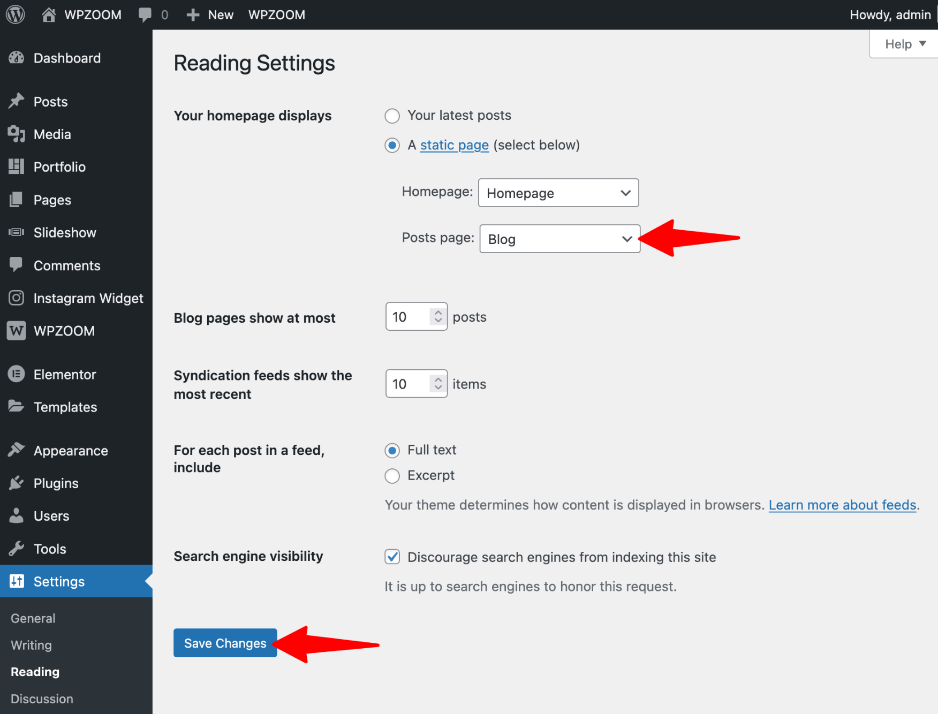Click the Portfolio grid icon
The image size is (938, 714).
[17, 167]
